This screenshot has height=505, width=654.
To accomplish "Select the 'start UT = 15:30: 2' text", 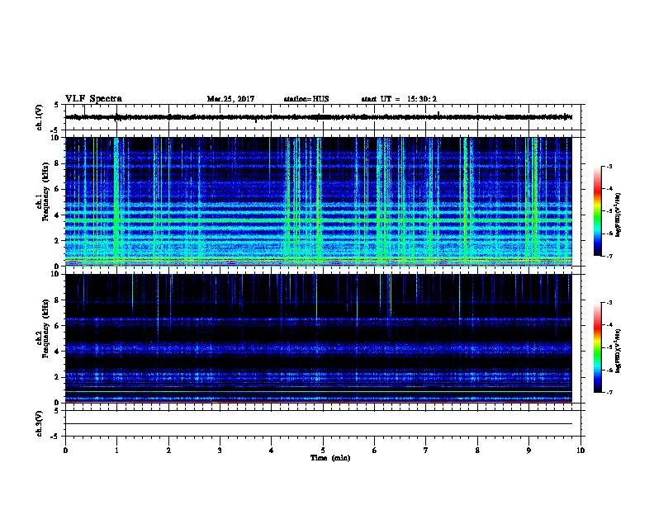I will 399,99.
